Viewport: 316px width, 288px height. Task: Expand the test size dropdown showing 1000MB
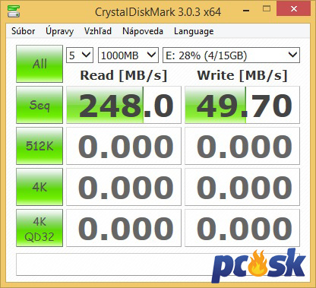coord(128,55)
